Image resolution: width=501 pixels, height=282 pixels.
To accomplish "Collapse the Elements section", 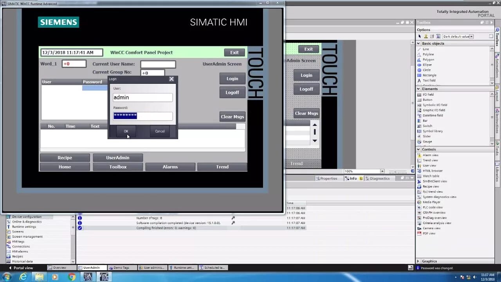I will tap(418, 89).
